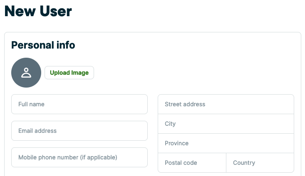Image resolution: width=305 pixels, height=176 pixels.
Task: Click the Street address field
Action: point(226,104)
